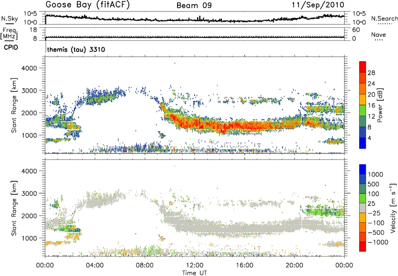Click the "12:00" time tick label
This screenshot has width=398, height=276.
point(195,266)
